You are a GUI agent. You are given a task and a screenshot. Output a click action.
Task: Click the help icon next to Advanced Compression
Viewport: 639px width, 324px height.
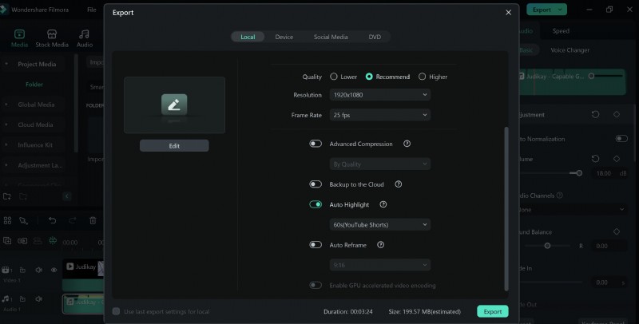[407, 144]
